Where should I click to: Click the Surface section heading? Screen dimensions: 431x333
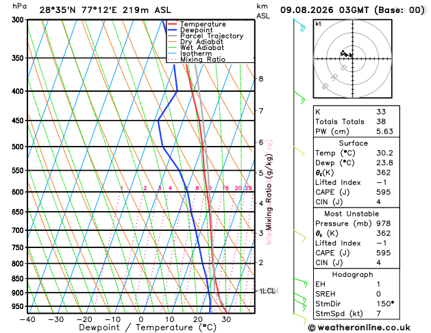353,143
